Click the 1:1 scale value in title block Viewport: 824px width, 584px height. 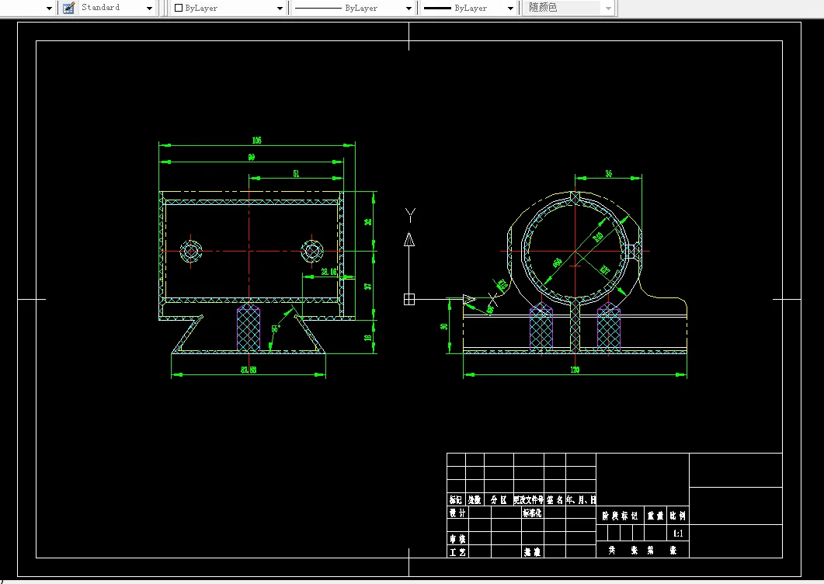pos(679,534)
